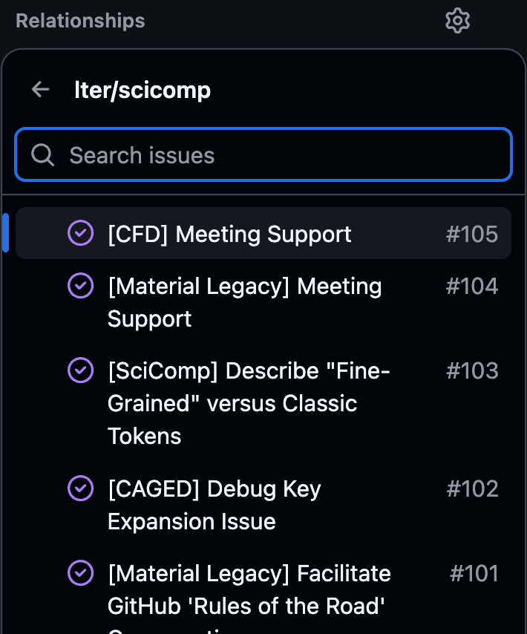The image size is (527, 634).
Task: Select "[CAGED] Debug Key Expansion Issue"
Action: coord(214,505)
